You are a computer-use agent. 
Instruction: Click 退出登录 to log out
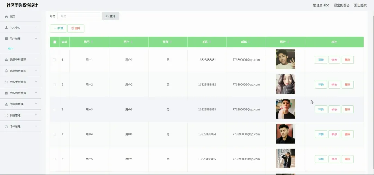pos(360,5)
